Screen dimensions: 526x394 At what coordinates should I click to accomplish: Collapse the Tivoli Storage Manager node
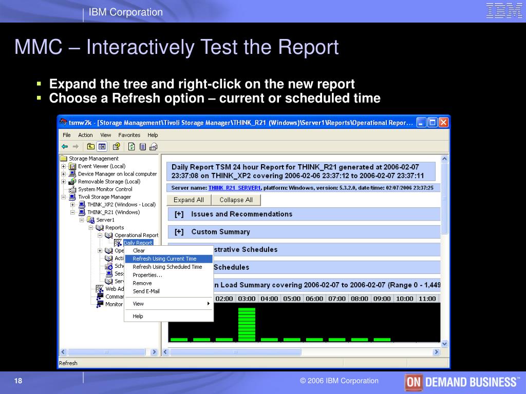point(63,197)
